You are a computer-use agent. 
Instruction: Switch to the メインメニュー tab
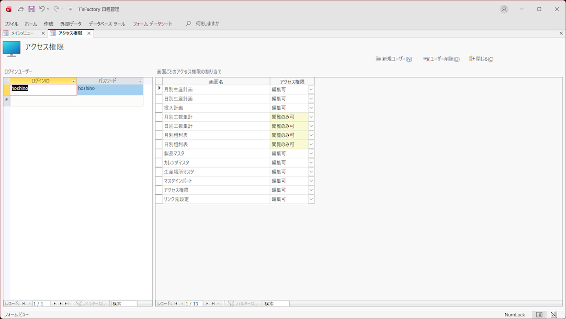pos(22,33)
